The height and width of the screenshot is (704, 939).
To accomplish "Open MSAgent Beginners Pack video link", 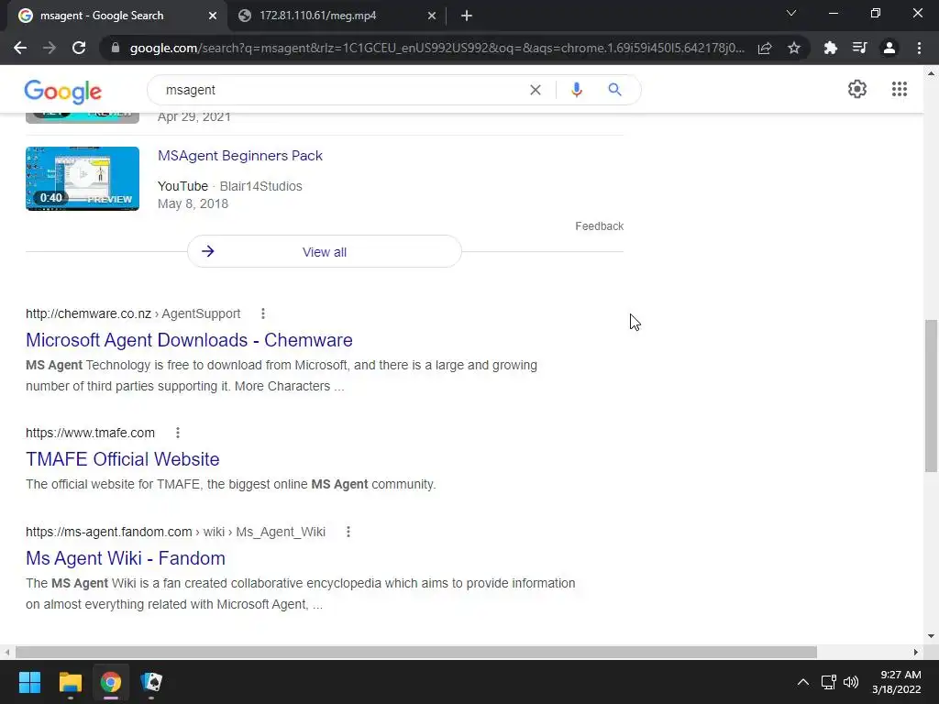I will tap(240, 156).
